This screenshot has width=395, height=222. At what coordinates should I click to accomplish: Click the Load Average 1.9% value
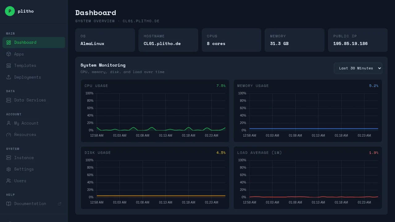[x=373, y=153]
